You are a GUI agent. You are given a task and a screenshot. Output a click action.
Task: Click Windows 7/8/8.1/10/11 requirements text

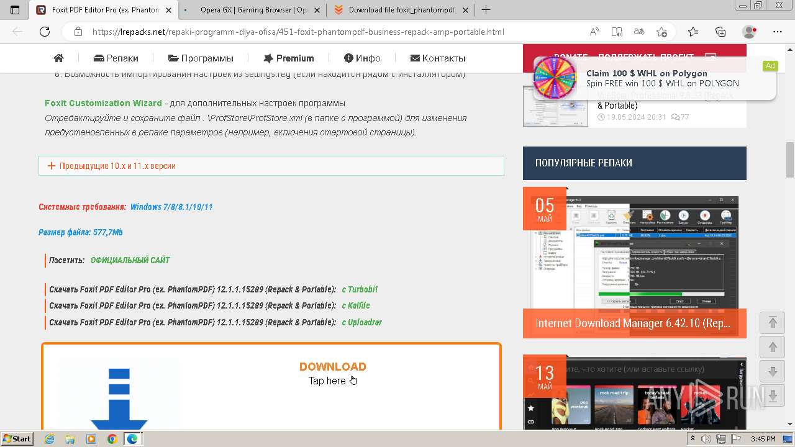point(171,207)
